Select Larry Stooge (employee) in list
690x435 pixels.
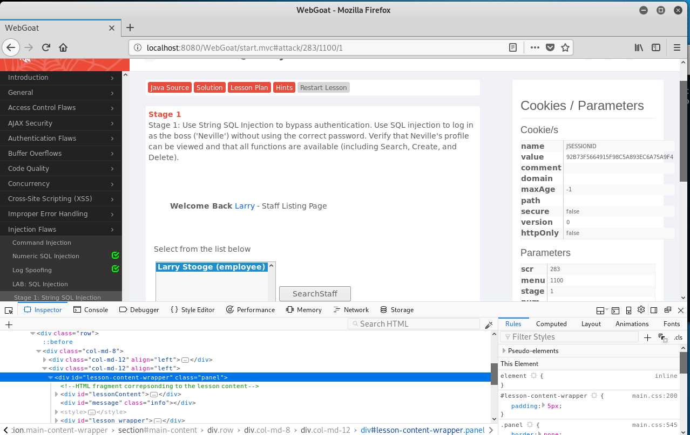[212, 267]
